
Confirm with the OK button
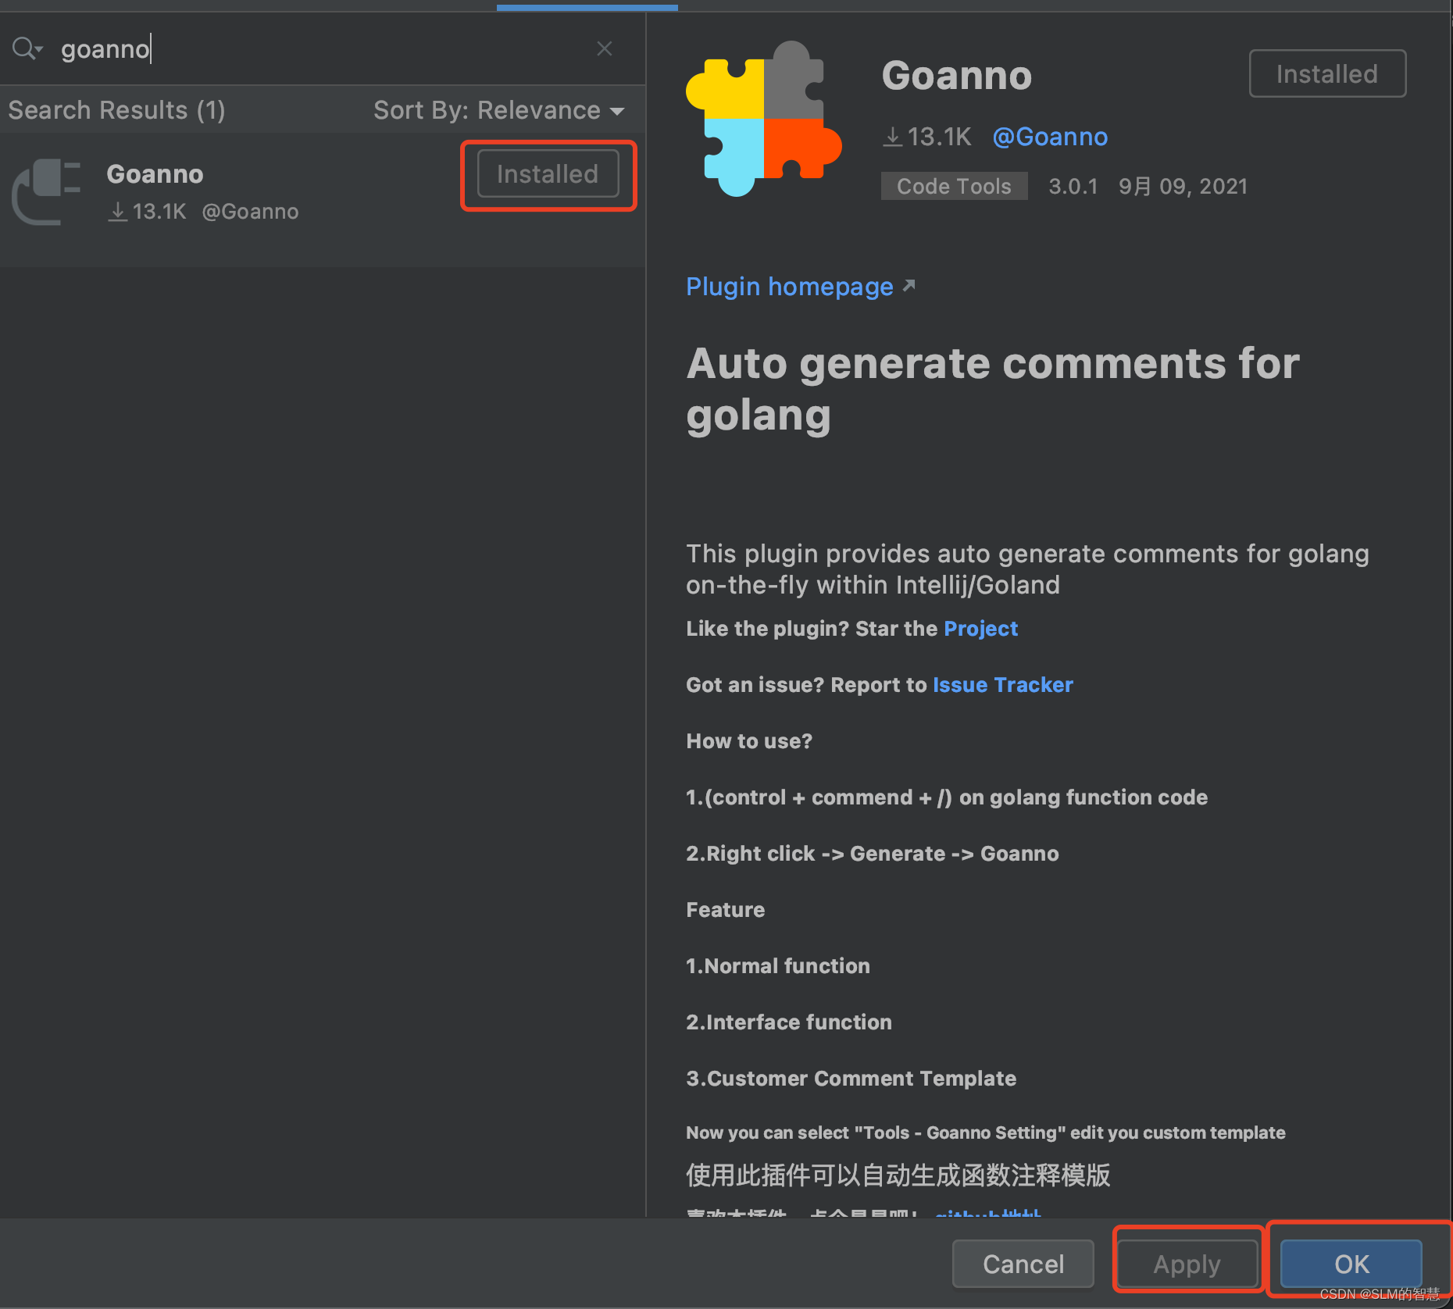tap(1351, 1264)
